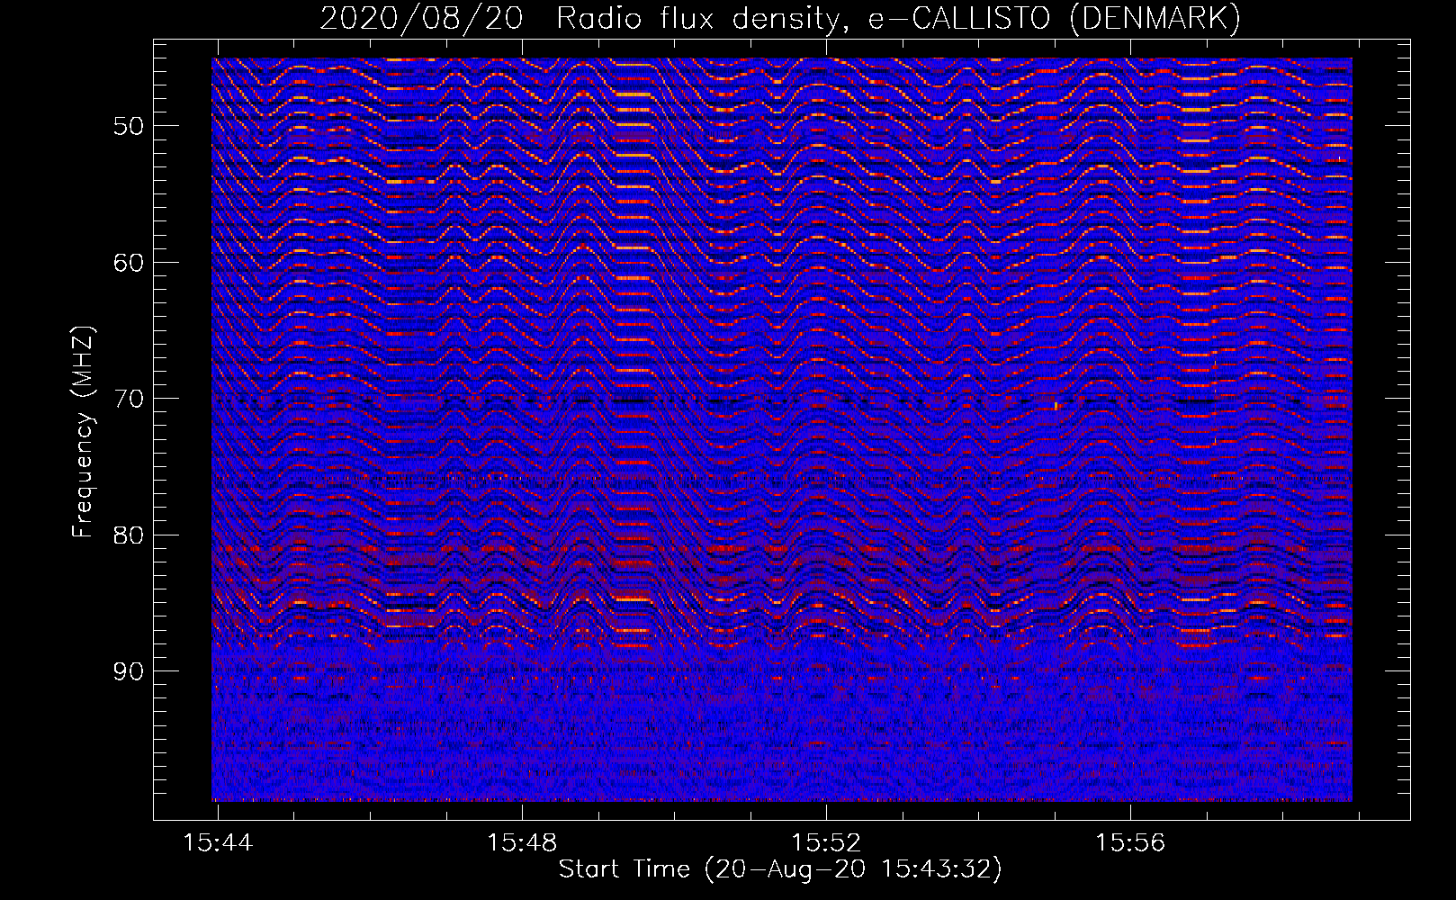
Task: Click the "Start Time (20-Aug-20 15:43:32)" label
Action: (780, 869)
